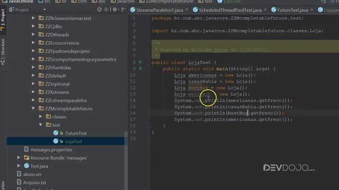Click the src breadcrumb
Viewport: 339px width, 190px height.
47,1
